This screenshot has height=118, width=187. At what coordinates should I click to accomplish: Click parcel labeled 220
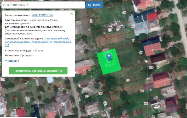point(141,91)
